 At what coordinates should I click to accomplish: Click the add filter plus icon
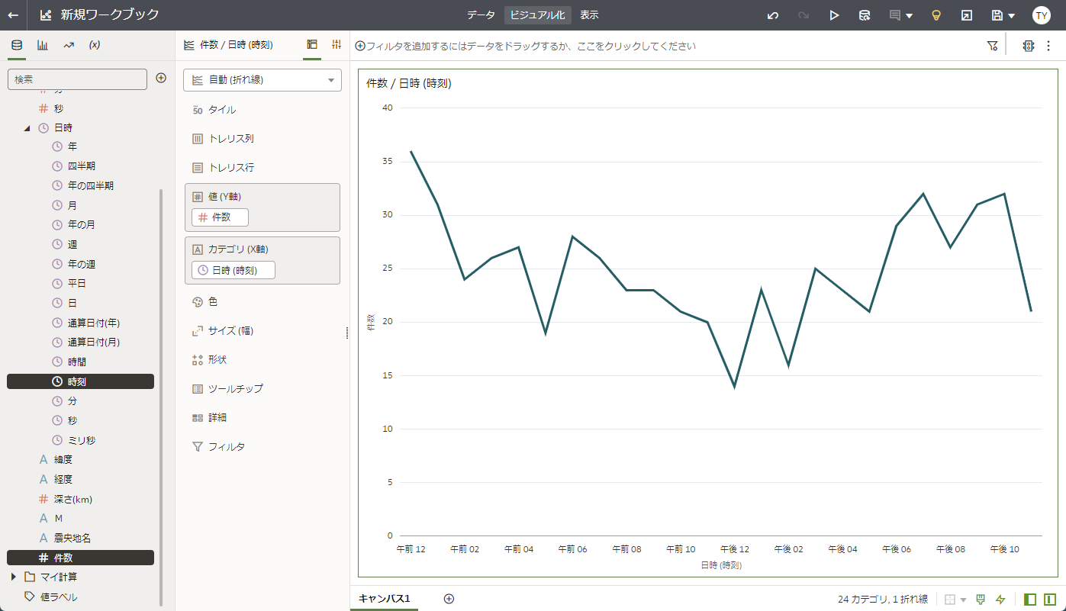coord(360,46)
